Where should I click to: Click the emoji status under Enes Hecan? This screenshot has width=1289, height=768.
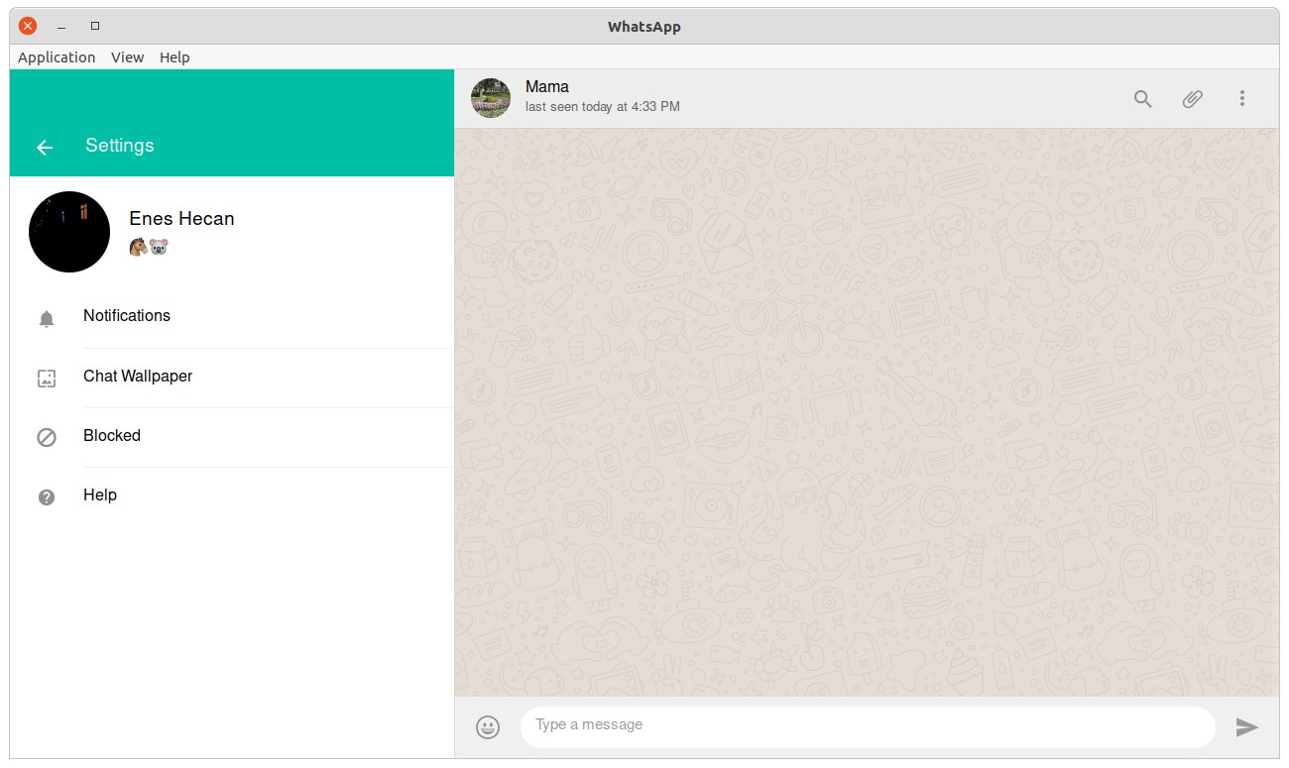pyautogui.click(x=149, y=247)
